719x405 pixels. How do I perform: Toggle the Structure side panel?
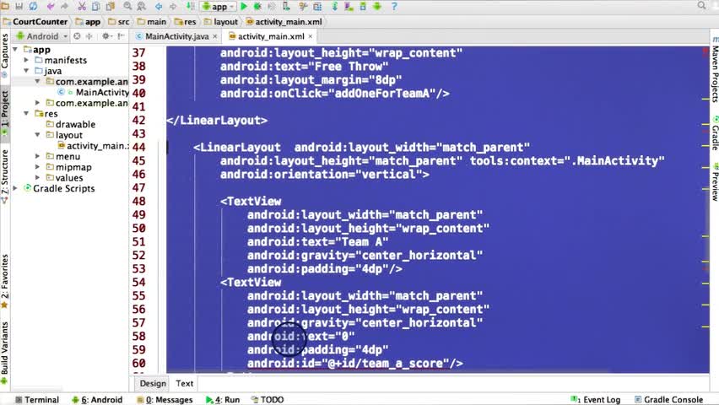(4, 175)
